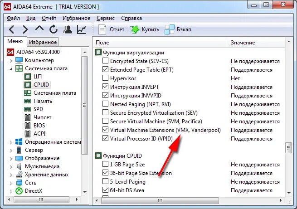Open the graph chart toolbar icon
The image size is (297, 209).
[x=82, y=29]
